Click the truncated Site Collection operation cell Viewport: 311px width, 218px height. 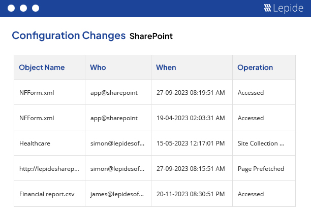[261, 143]
